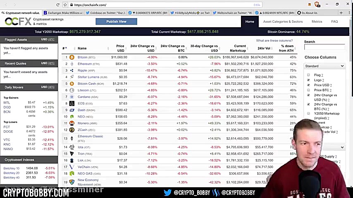Sort table by Price USD column
Image resolution: width=353 pixels, height=198 pixels.
point(120,48)
